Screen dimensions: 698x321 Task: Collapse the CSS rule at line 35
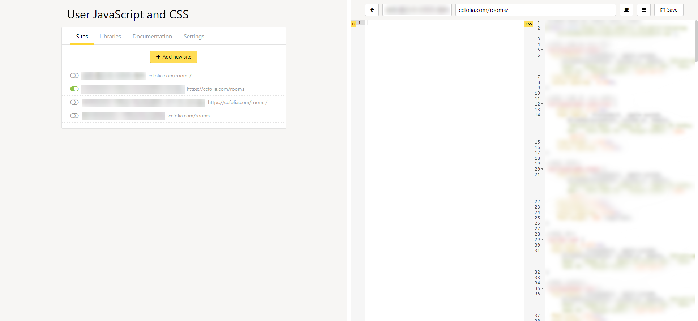(x=542, y=288)
